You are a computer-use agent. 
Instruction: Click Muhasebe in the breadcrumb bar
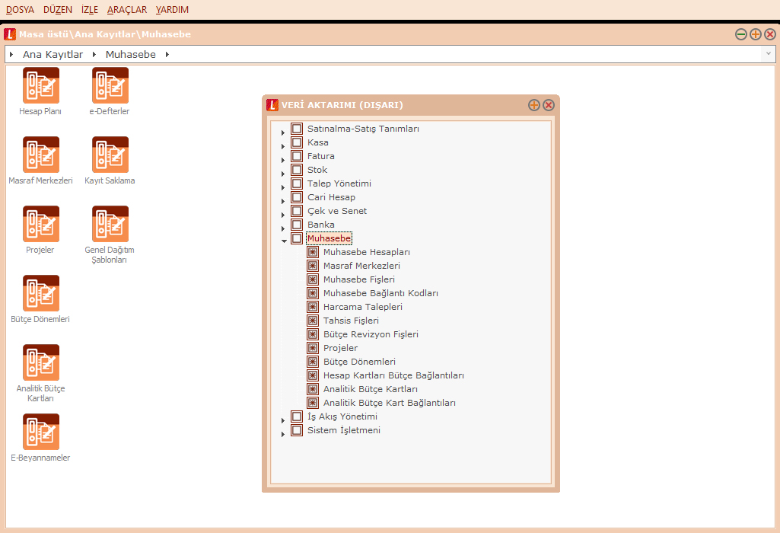click(131, 54)
